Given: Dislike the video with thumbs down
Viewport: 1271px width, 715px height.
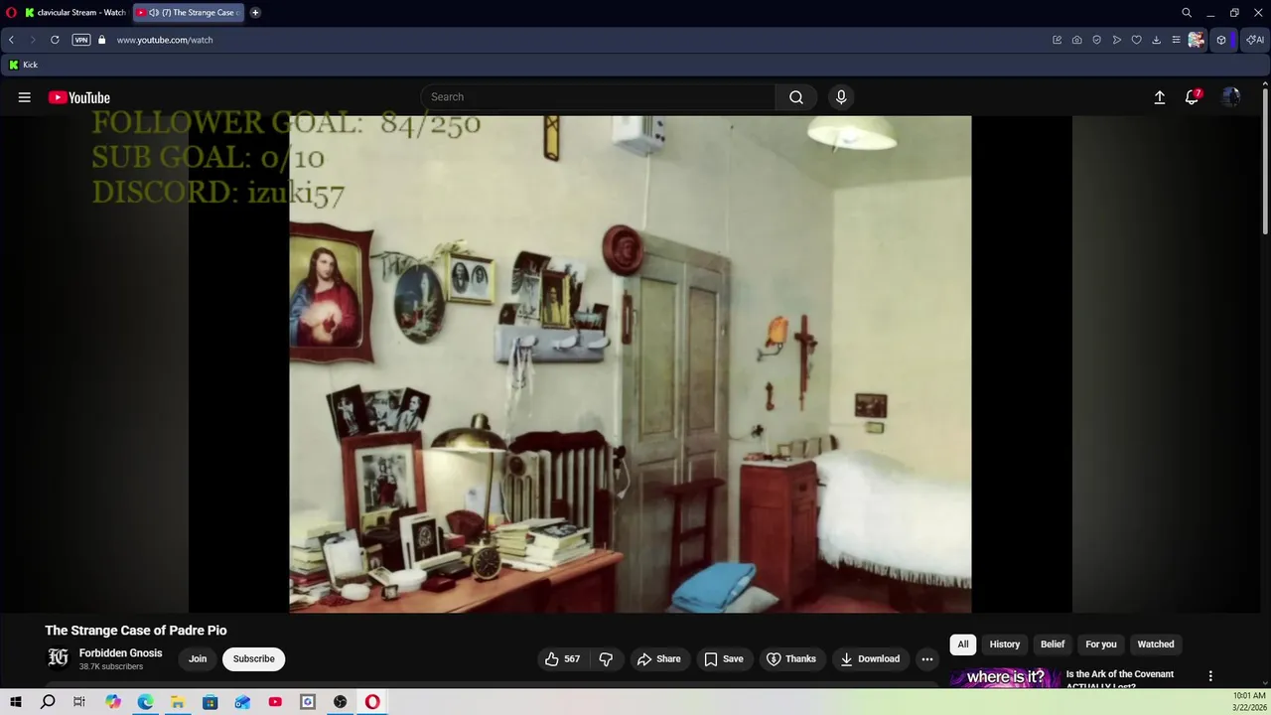Looking at the screenshot, I should 606,659.
